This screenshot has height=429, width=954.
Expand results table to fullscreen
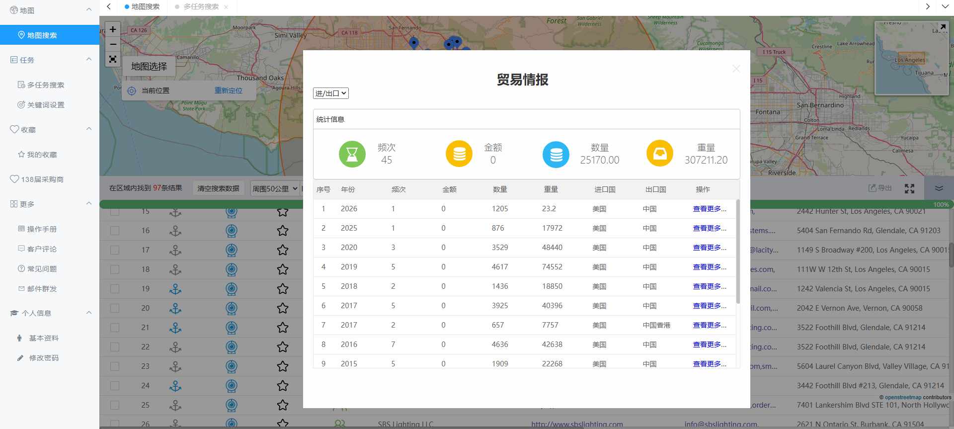(909, 188)
